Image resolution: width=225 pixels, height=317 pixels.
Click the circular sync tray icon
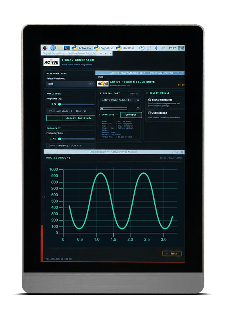pos(149,48)
